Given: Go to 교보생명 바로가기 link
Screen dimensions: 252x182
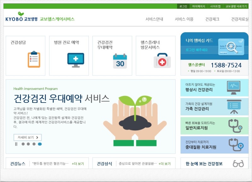Looking at the screenshot, I should (236, 6).
